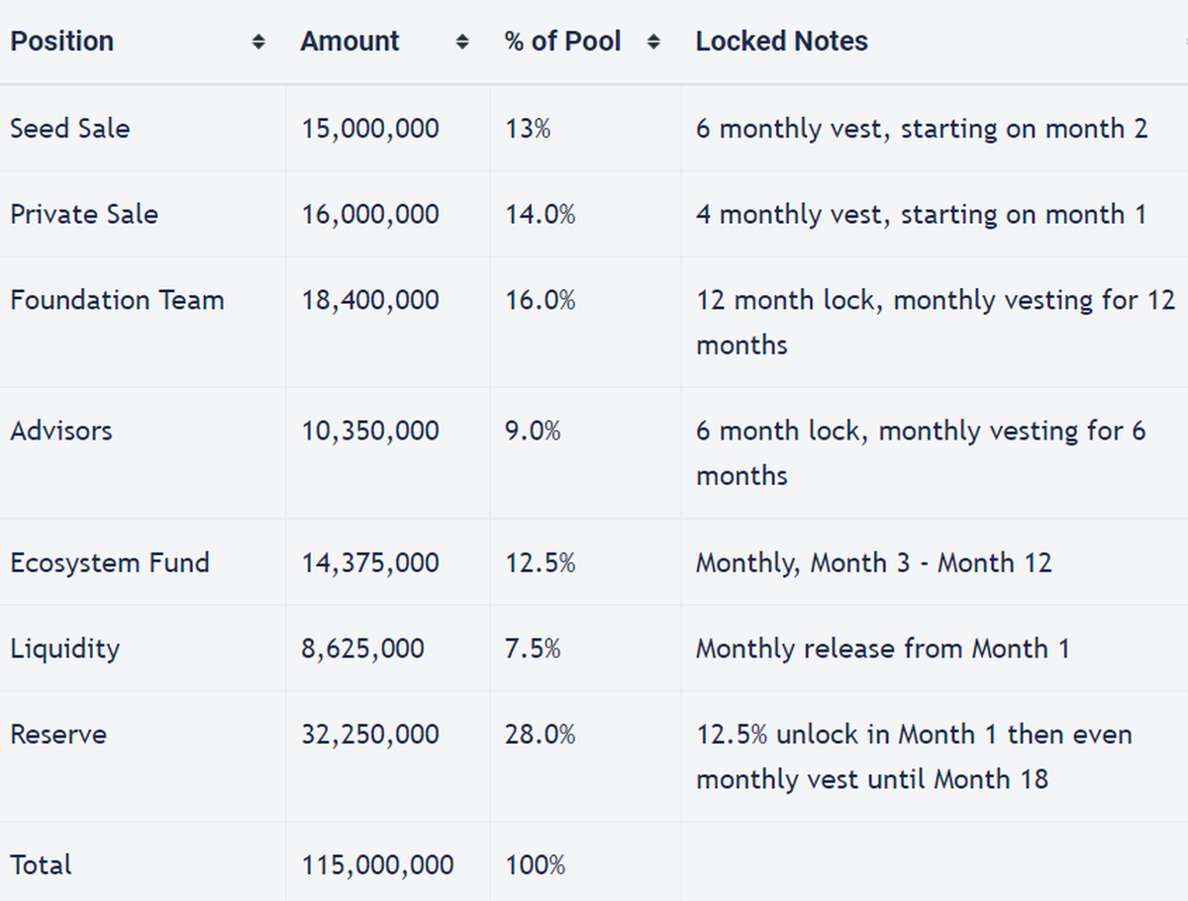Click the '6 monthly vest' Seed Sale note

(x=921, y=129)
